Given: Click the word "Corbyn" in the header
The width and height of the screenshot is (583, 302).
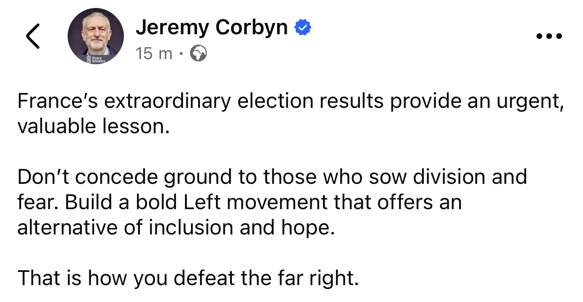Looking at the screenshot, I should [252, 28].
